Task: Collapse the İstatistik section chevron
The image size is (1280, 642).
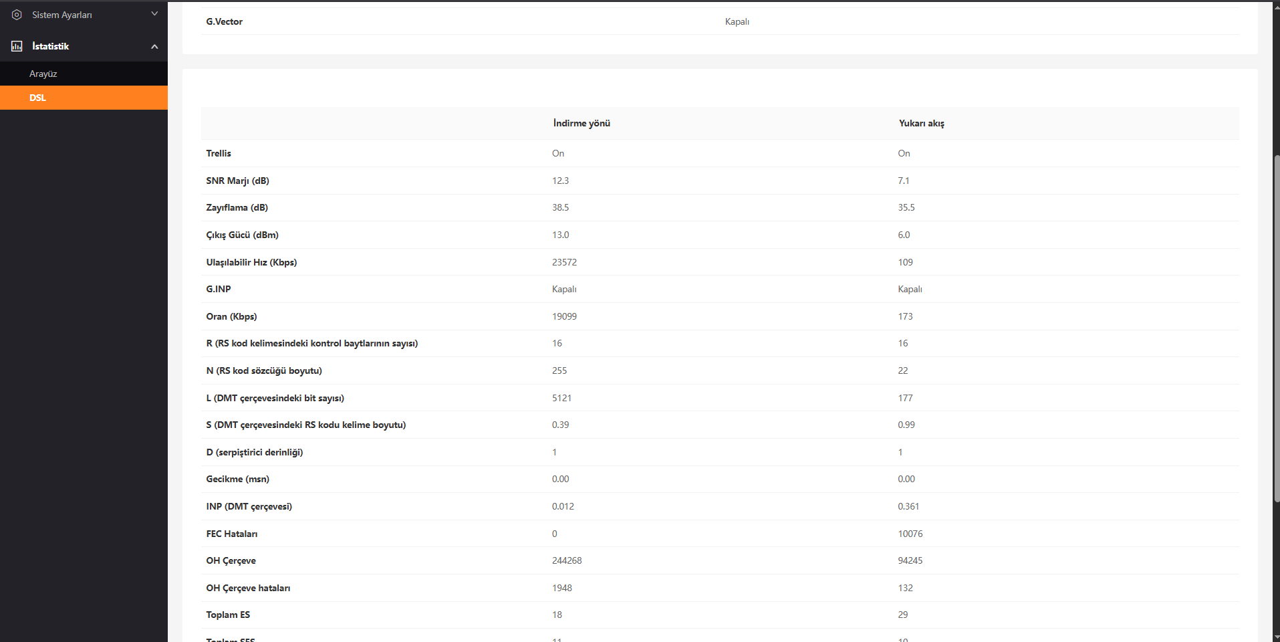Action: click(x=154, y=46)
